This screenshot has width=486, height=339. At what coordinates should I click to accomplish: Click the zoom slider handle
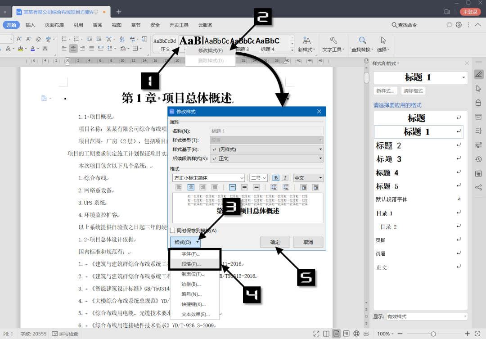pyautogui.click(x=433, y=334)
